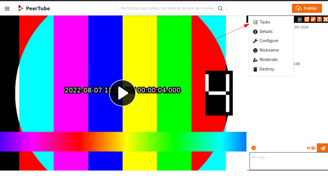The width and height of the screenshot is (328, 176).
Task: Open the chat help question-mark icon
Action: pyautogui.click(x=319, y=19)
